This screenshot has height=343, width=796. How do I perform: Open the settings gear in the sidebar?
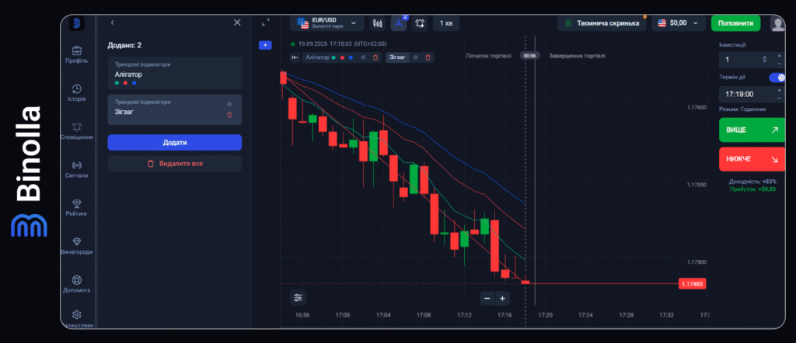(x=77, y=314)
